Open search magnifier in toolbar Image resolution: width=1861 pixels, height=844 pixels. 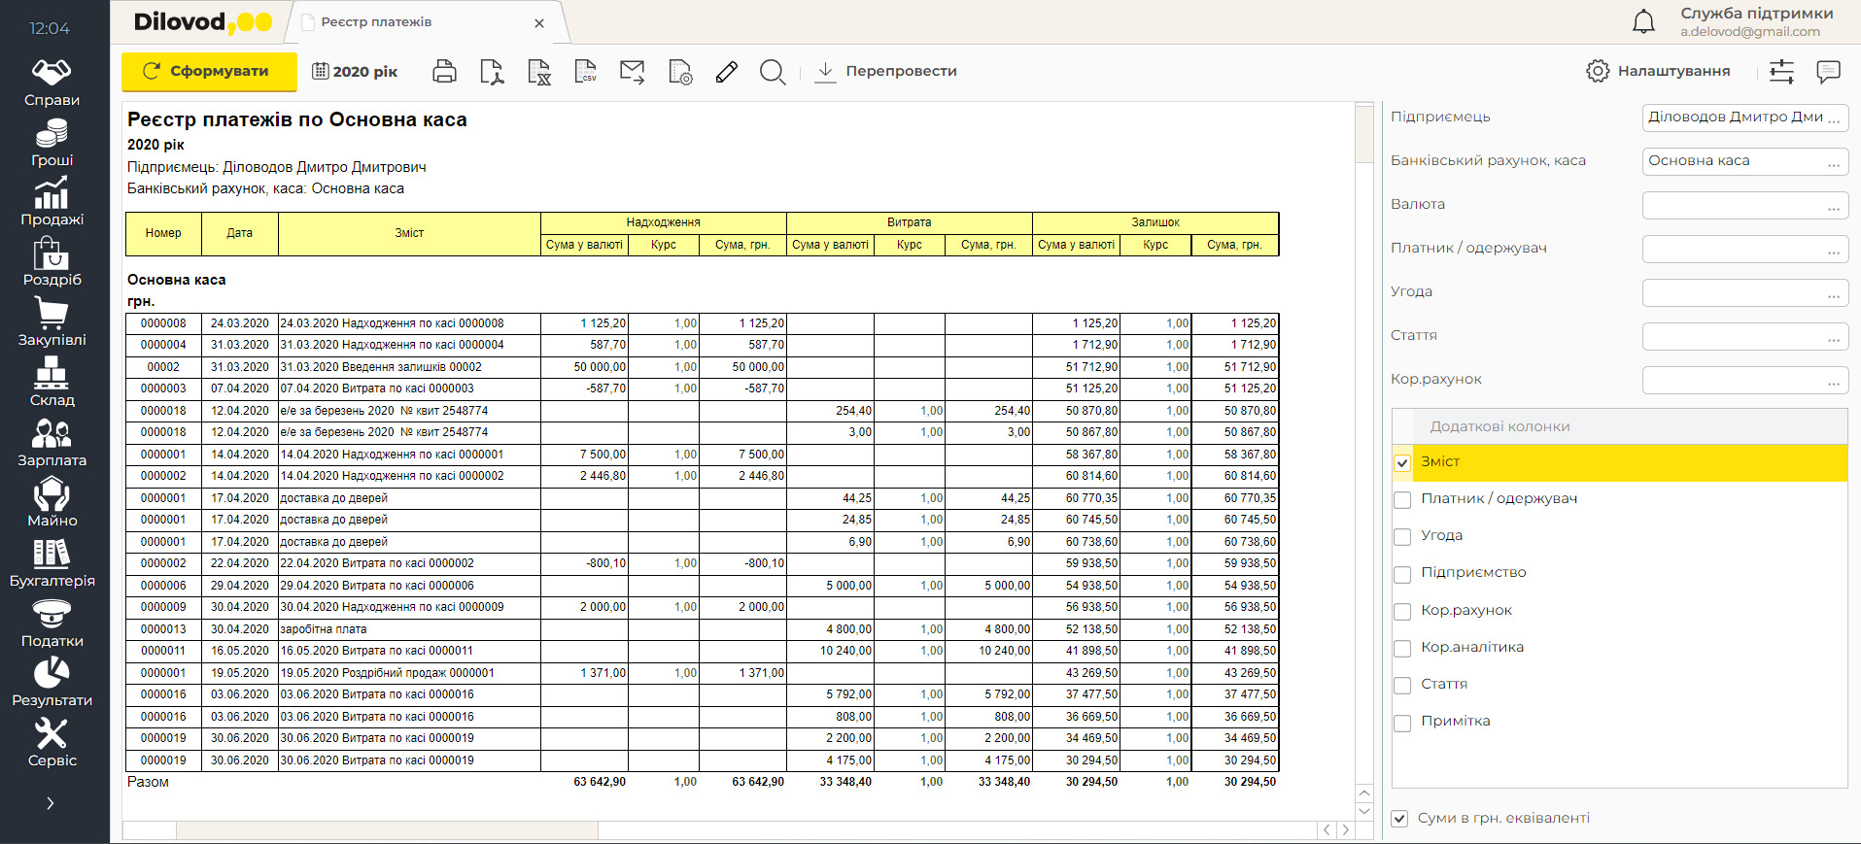tap(773, 72)
